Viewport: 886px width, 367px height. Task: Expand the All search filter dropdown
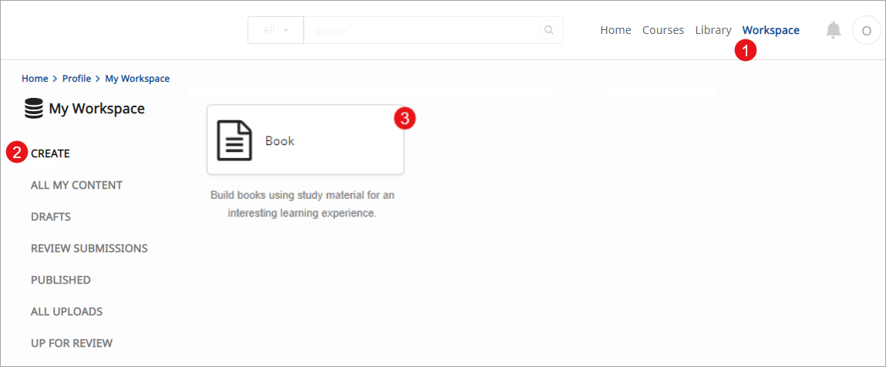pos(275,31)
